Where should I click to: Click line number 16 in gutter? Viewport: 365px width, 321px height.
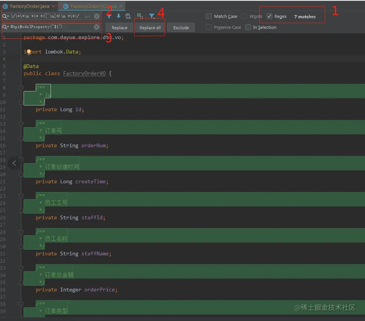(3, 145)
